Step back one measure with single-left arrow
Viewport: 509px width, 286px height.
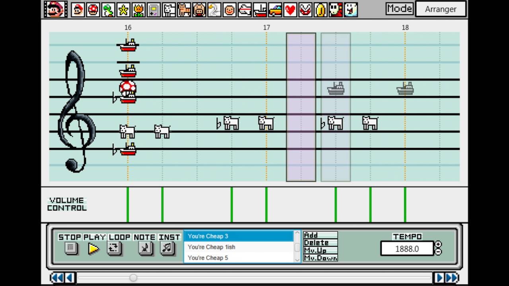69,278
